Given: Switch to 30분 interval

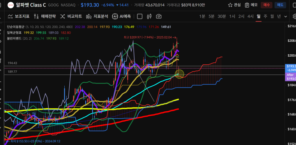Looking at the screenshot, I should 222,16.
